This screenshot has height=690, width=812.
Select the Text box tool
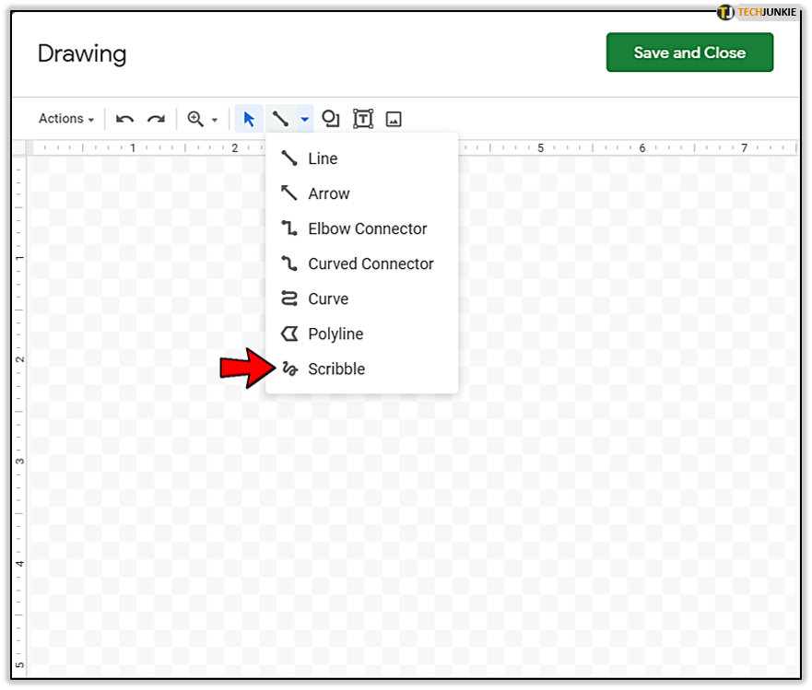(x=363, y=119)
